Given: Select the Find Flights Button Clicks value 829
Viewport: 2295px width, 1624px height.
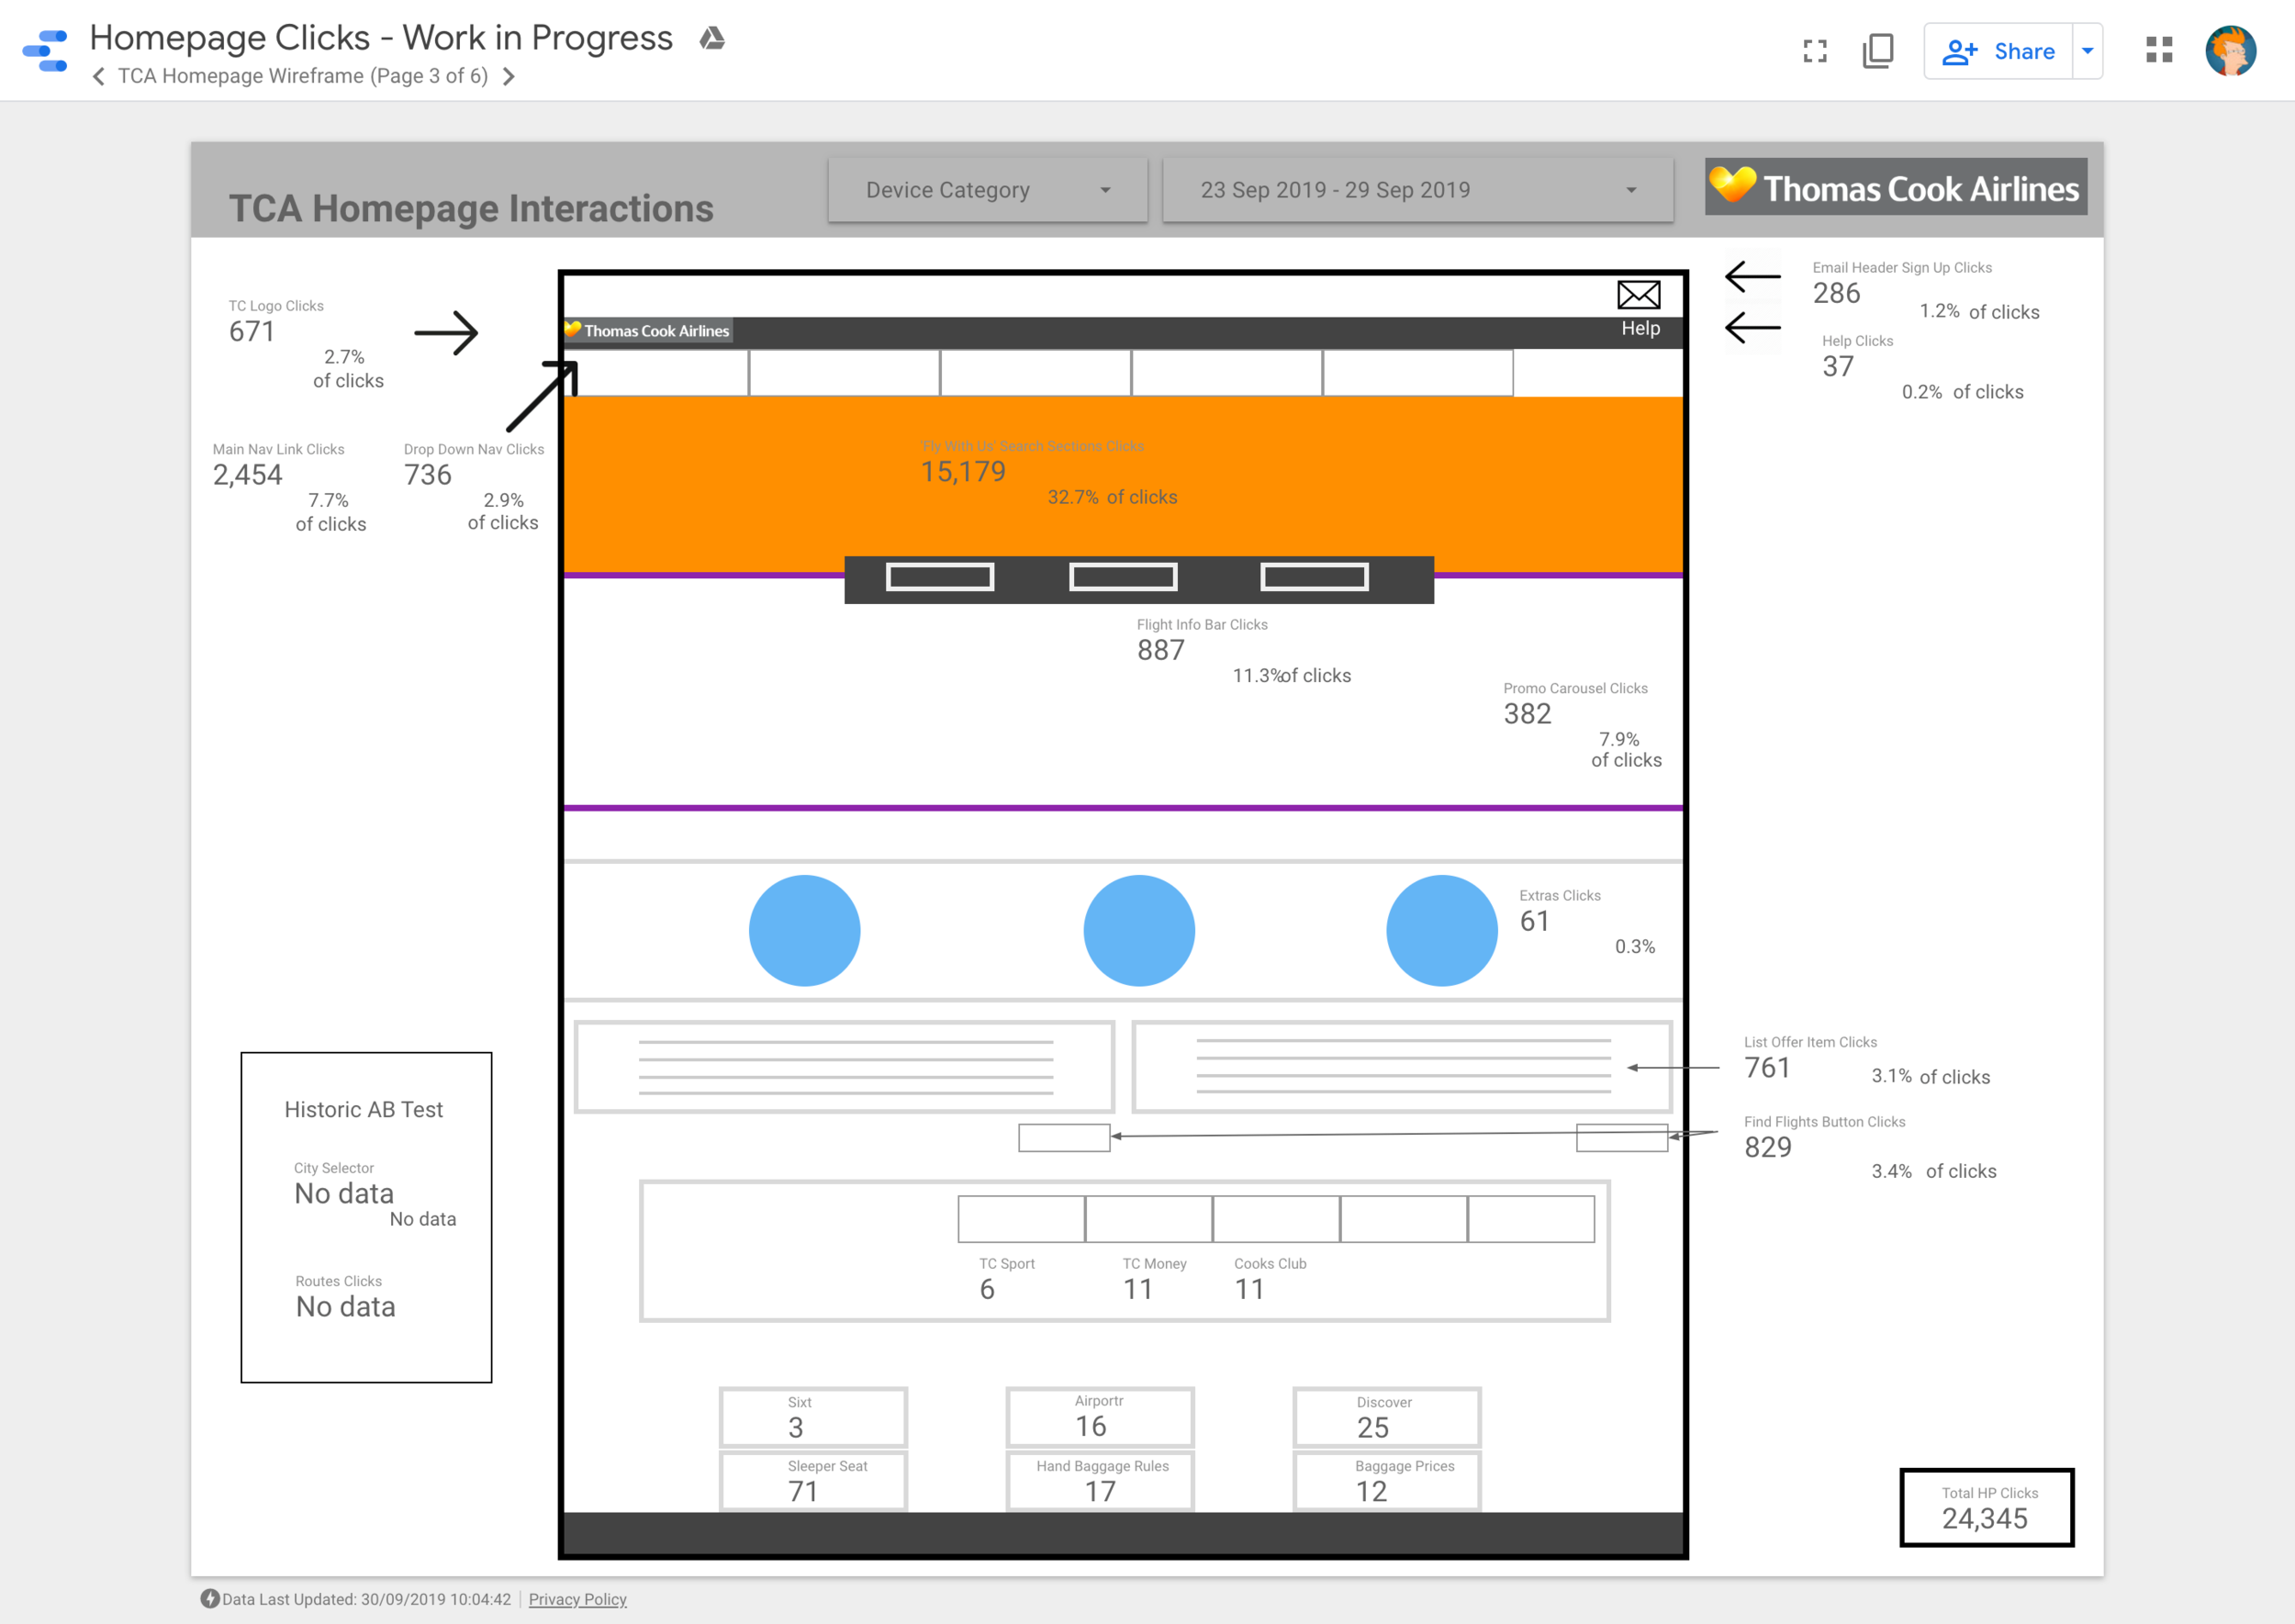Looking at the screenshot, I should pyautogui.click(x=1768, y=1148).
